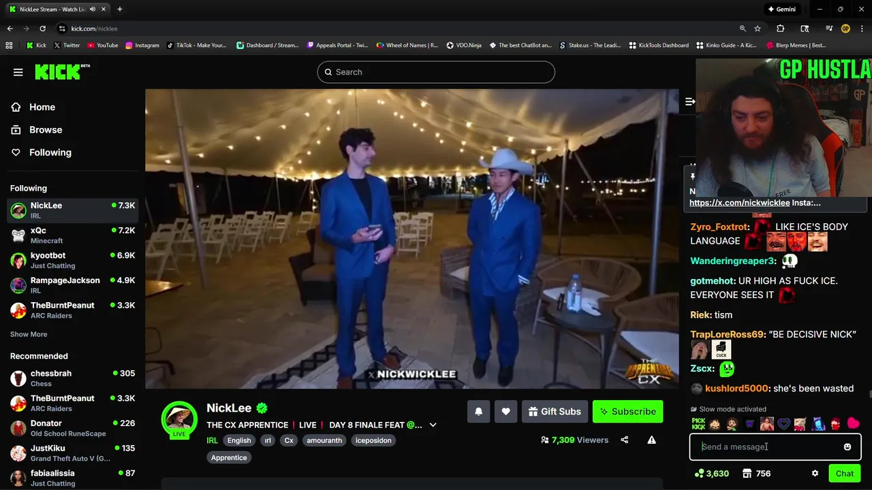Subscribe to NickLee's channel
Screen dimensions: 872x490
click(x=627, y=411)
